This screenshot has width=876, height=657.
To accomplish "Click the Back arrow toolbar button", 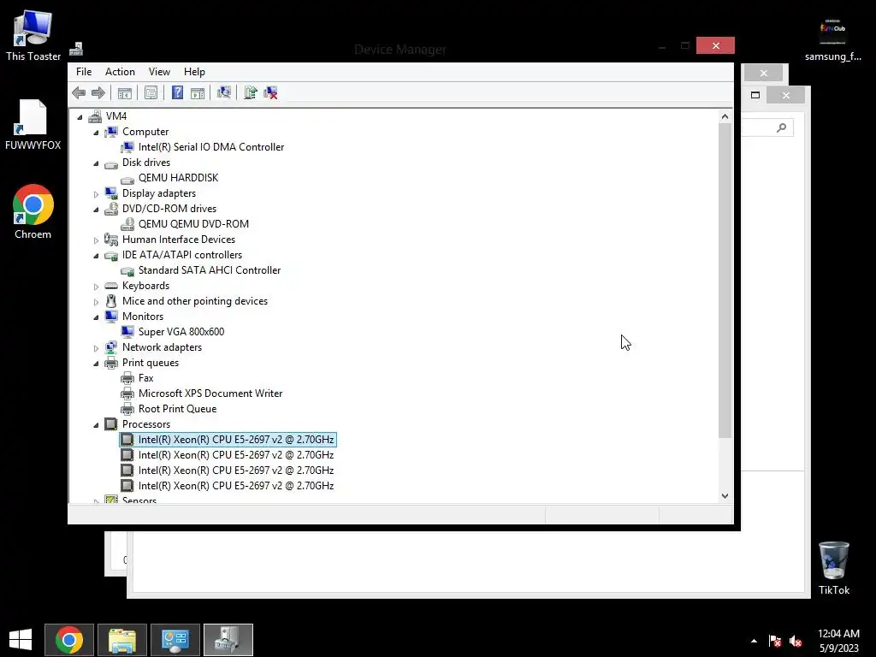I will click(x=79, y=92).
